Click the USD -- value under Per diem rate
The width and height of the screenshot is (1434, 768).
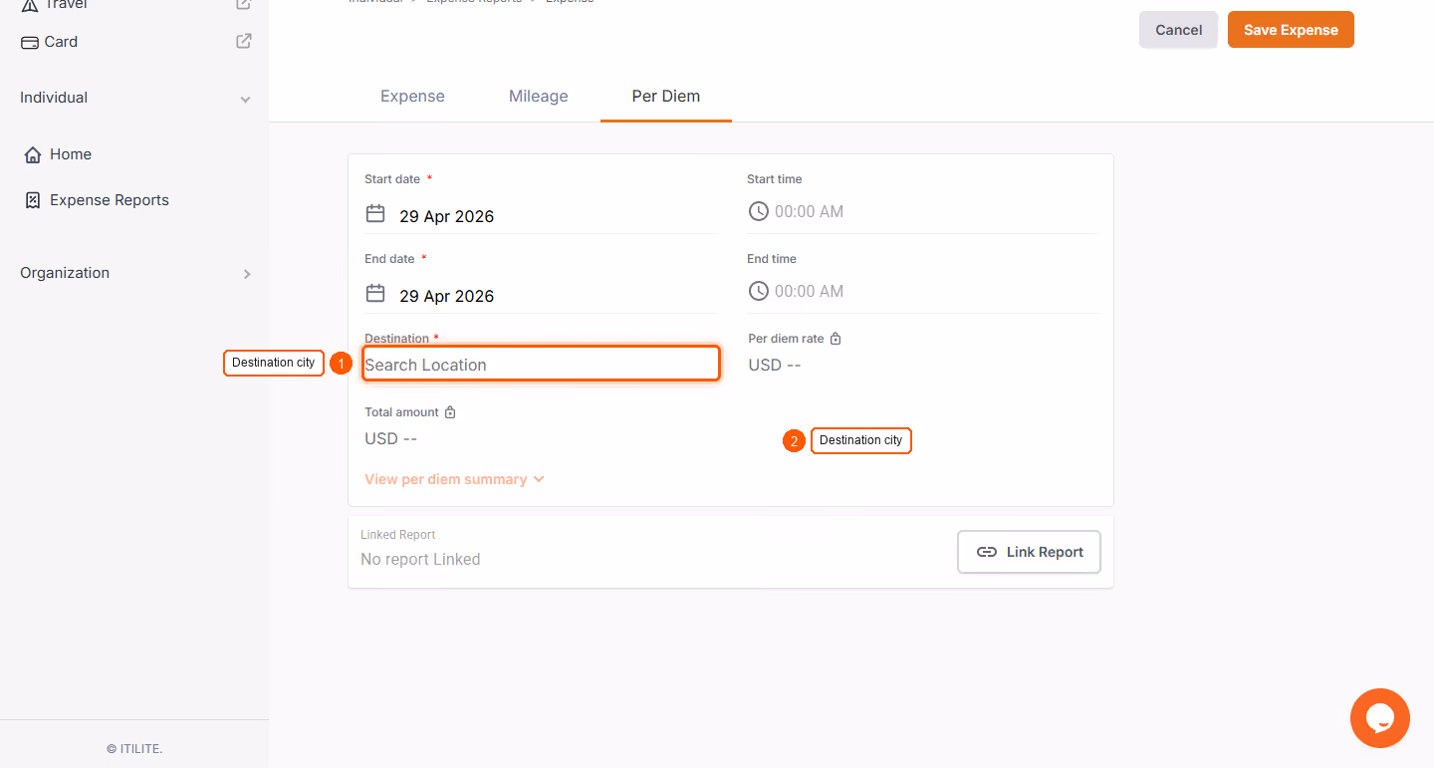(x=775, y=365)
